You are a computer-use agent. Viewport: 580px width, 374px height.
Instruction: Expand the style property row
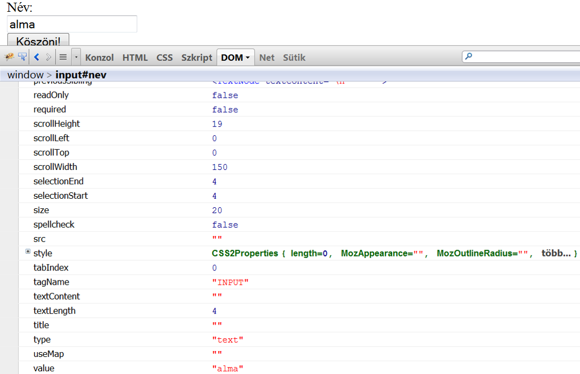point(28,252)
